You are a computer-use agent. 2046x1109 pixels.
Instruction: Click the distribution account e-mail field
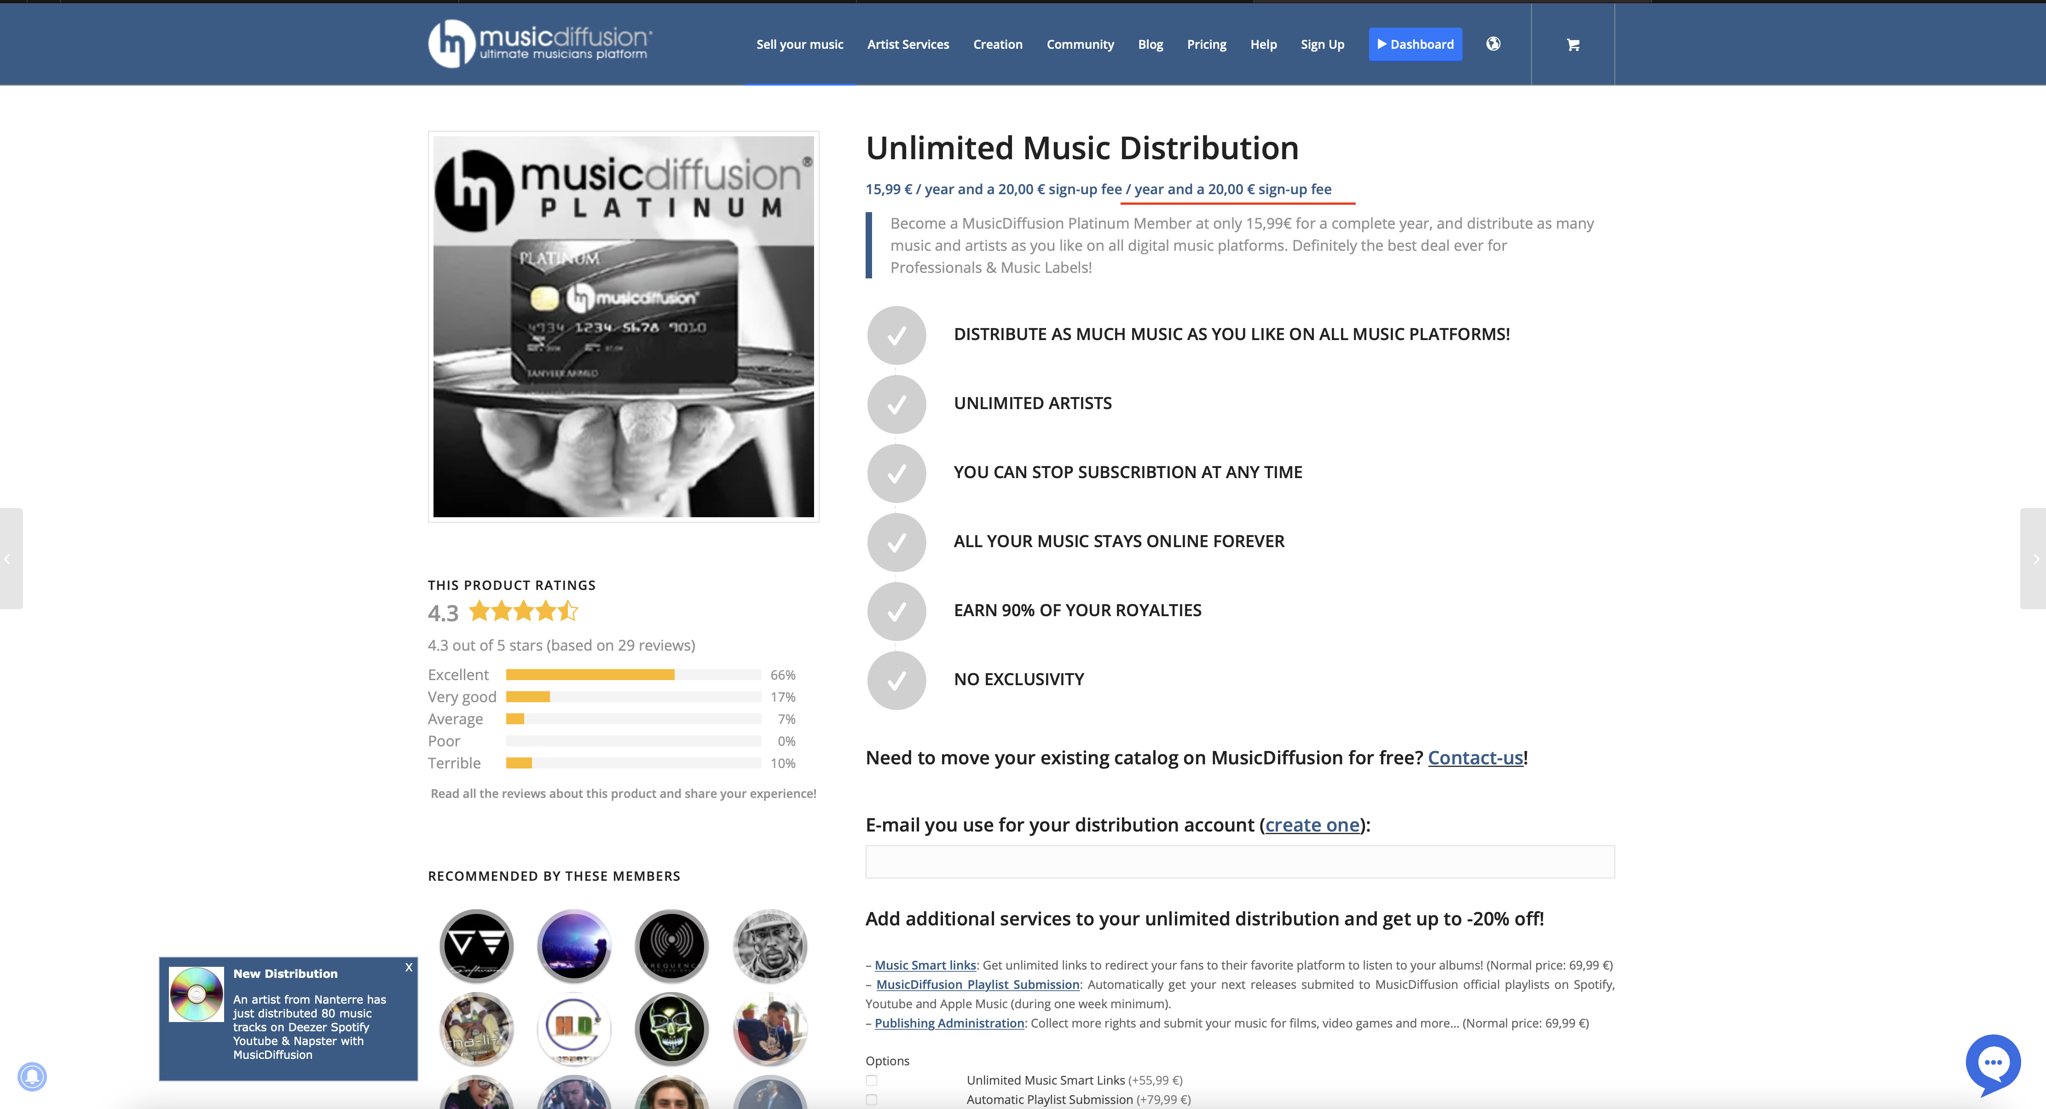[x=1239, y=862]
